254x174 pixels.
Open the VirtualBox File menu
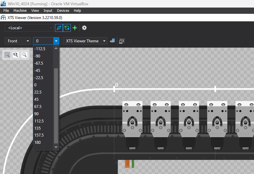click(x=6, y=11)
